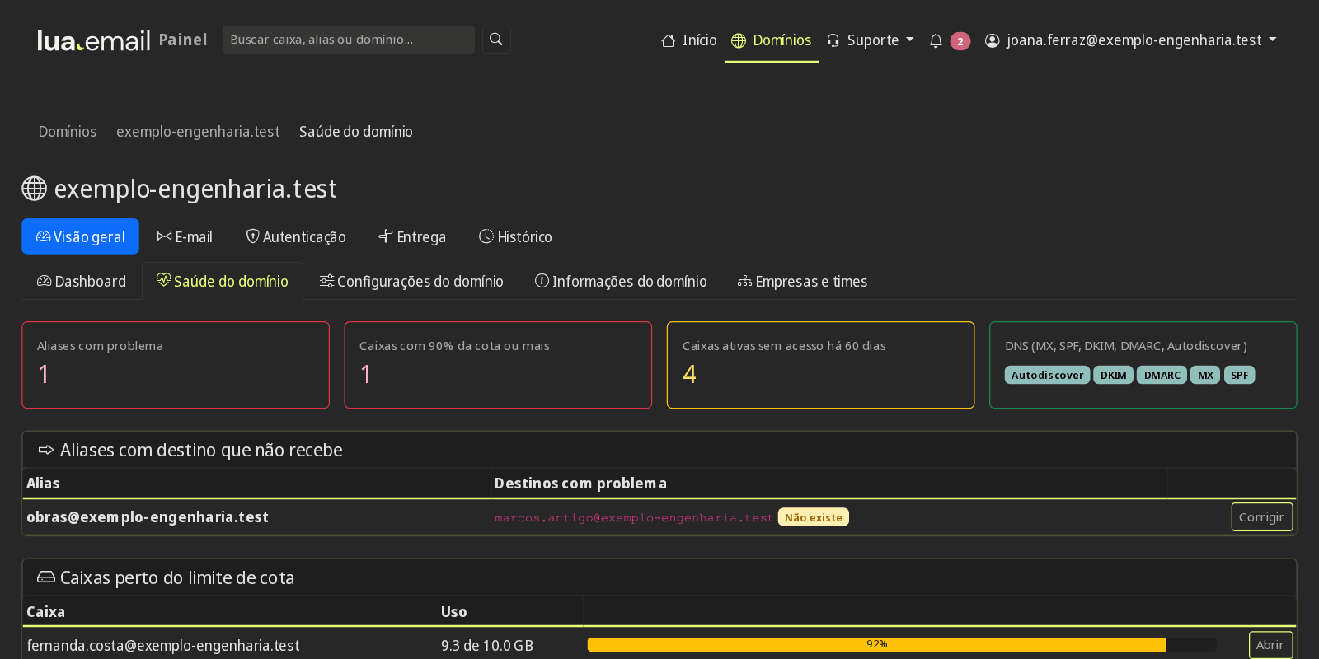Click the arrow icon of Aliases section
This screenshot has height=659, width=1319.
[46, 450]
